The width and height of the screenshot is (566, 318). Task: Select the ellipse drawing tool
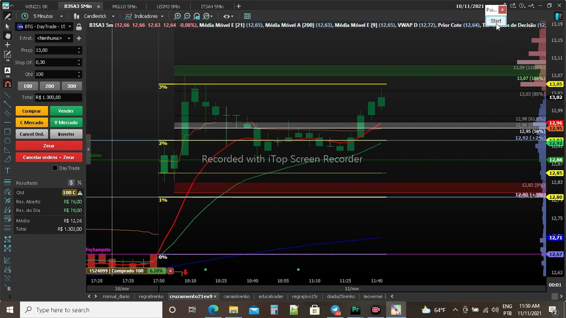click(x=8, y=141)
